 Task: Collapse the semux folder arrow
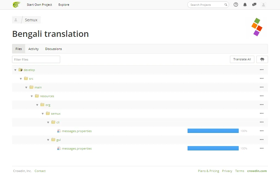43,114
